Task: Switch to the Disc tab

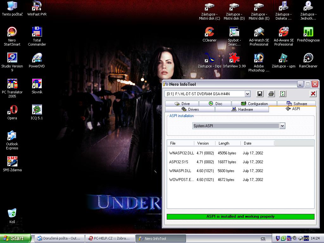Action: [x=215, y=103]
